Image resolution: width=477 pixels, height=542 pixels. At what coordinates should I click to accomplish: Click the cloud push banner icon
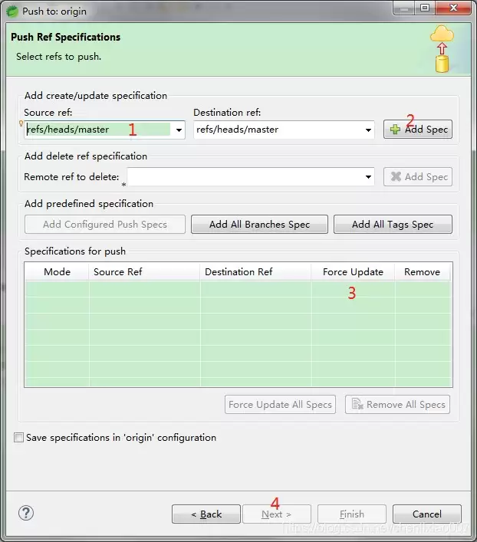tap(442, 49)
